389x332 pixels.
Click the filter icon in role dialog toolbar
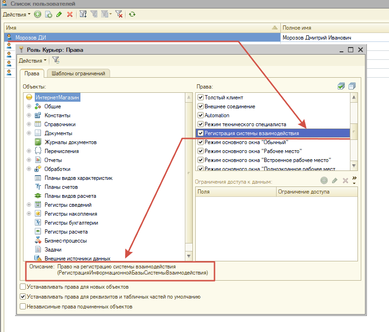pyautogui.click(x=56, y=60)
